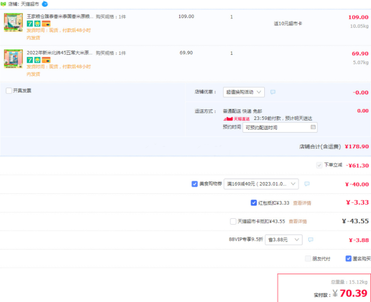Open the 超值换购活动 store discount dropdown
Screen dimensions: 371x302
coord(244,92)
